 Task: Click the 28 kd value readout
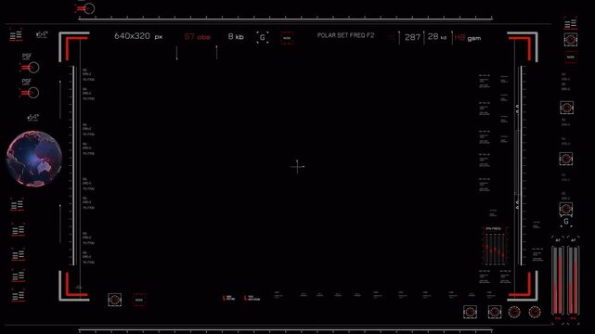pyautogui.click(x=437, y=37)
